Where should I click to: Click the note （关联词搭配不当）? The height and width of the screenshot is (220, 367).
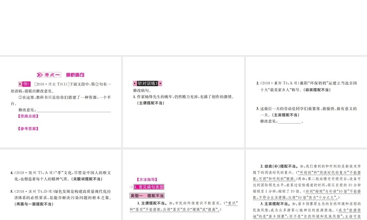click(87, 179)
